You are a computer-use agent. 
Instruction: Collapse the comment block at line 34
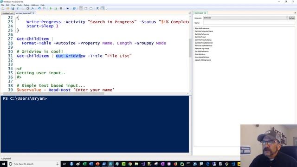click(x=15, y=69)
